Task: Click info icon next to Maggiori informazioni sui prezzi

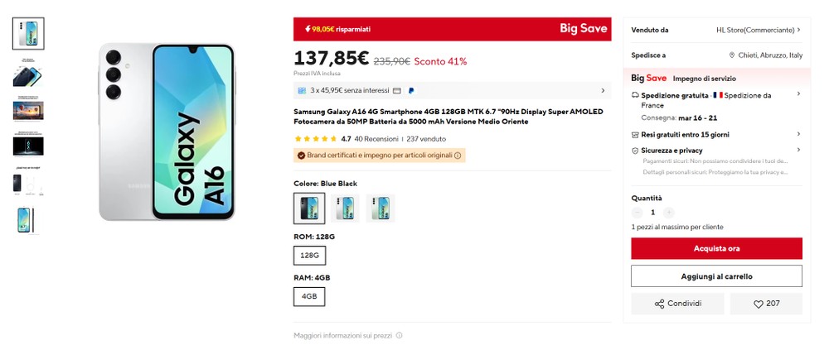Action: pyautogui.click(x=399, y=336)
